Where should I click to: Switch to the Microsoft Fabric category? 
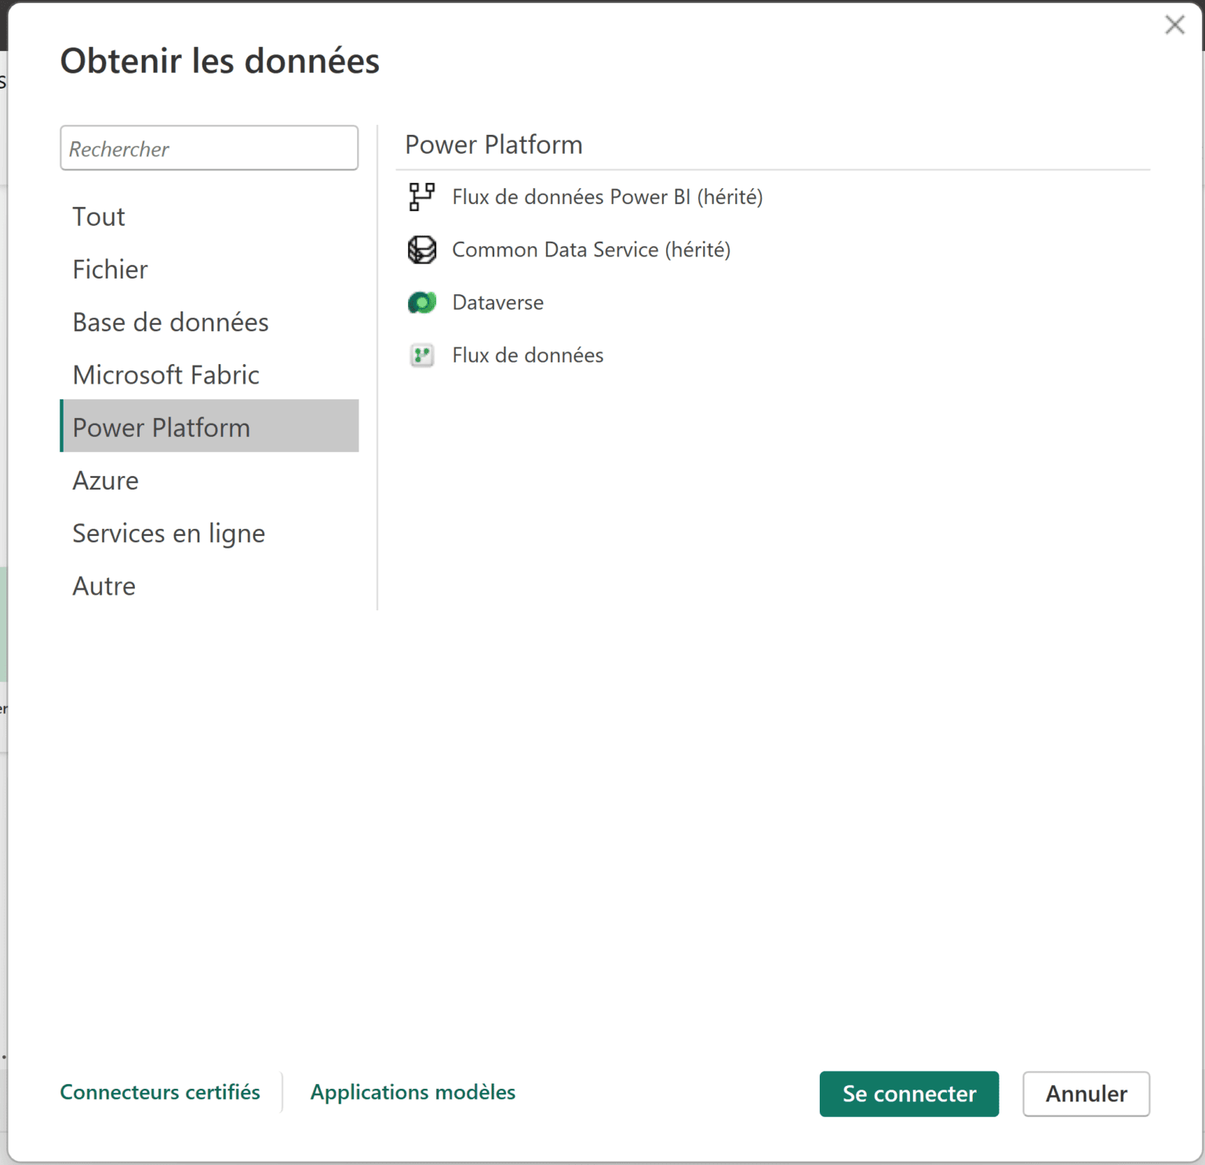pos(166,374)
